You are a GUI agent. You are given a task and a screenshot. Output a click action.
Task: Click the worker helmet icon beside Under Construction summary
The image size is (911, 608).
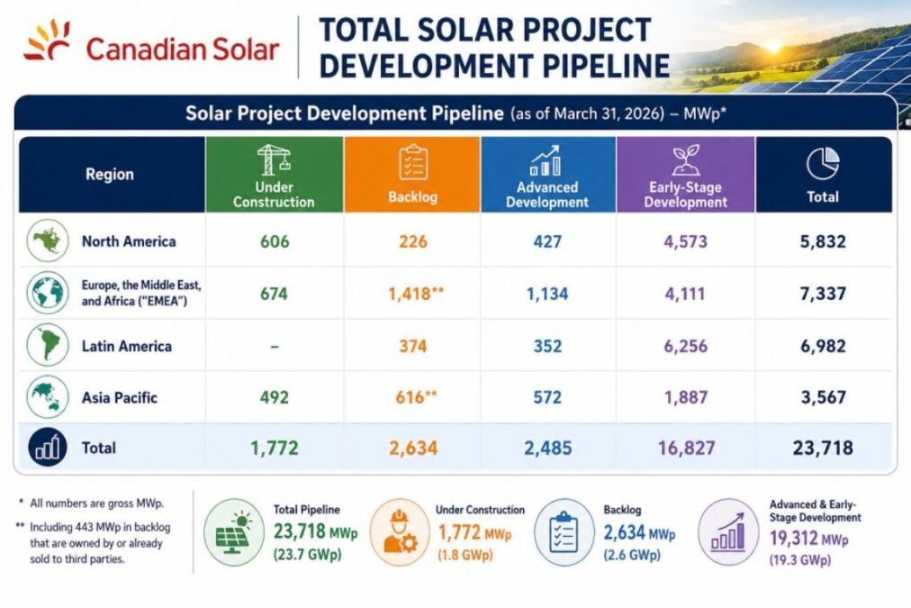point(400,532)
